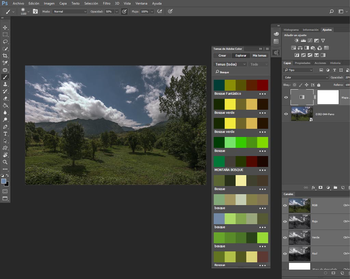The image size is (350, 279).
Task: Select the Zoom magnifier tool
Action: pos(5,162)
